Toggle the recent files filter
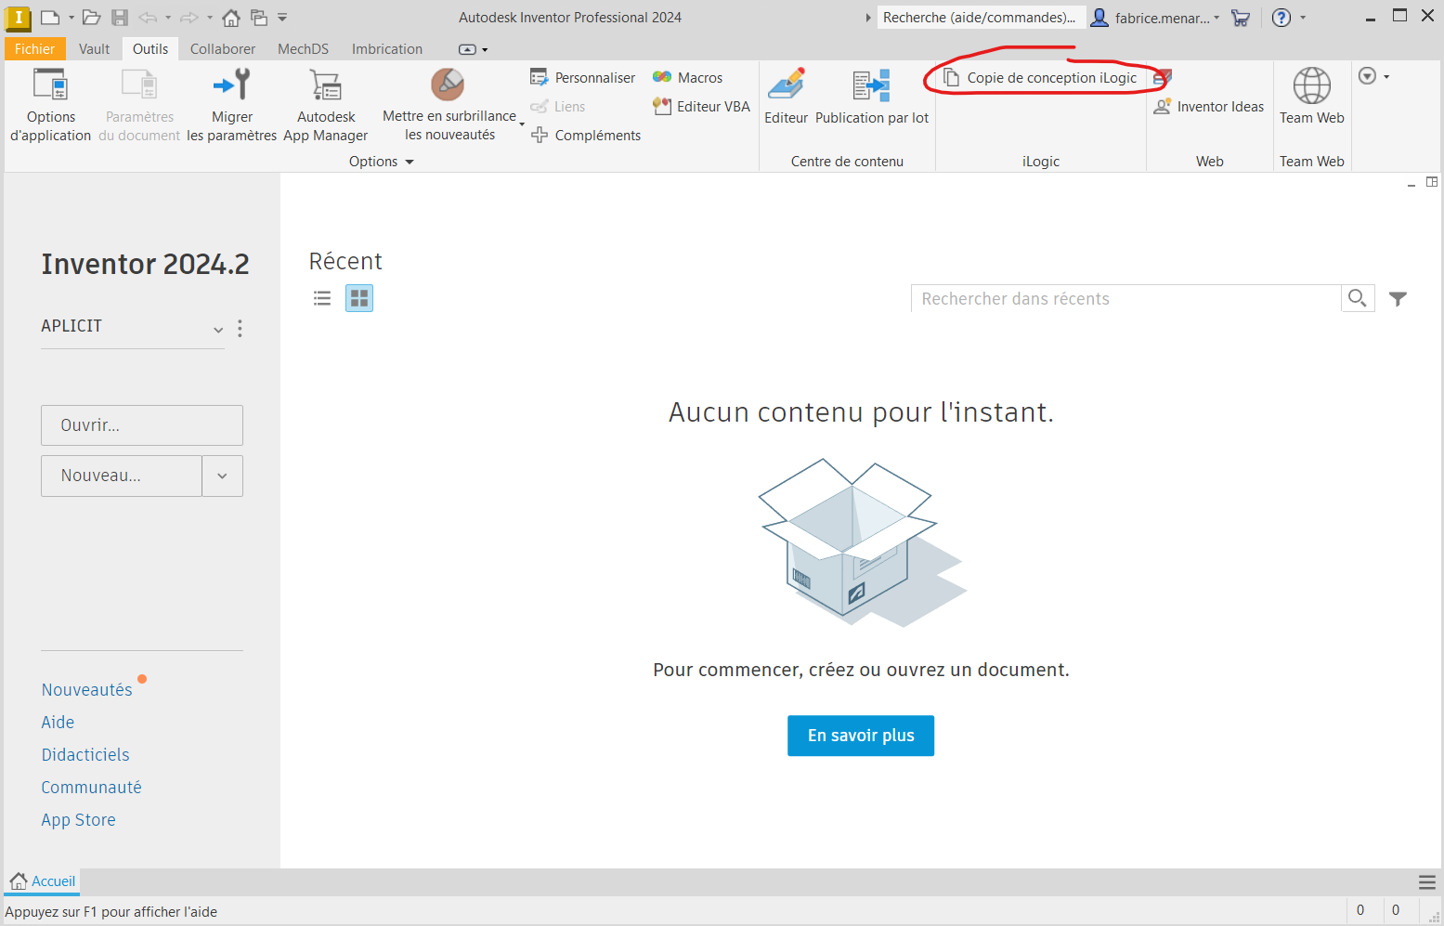This screenshot has height=926, width=1444. (1398, 298)
